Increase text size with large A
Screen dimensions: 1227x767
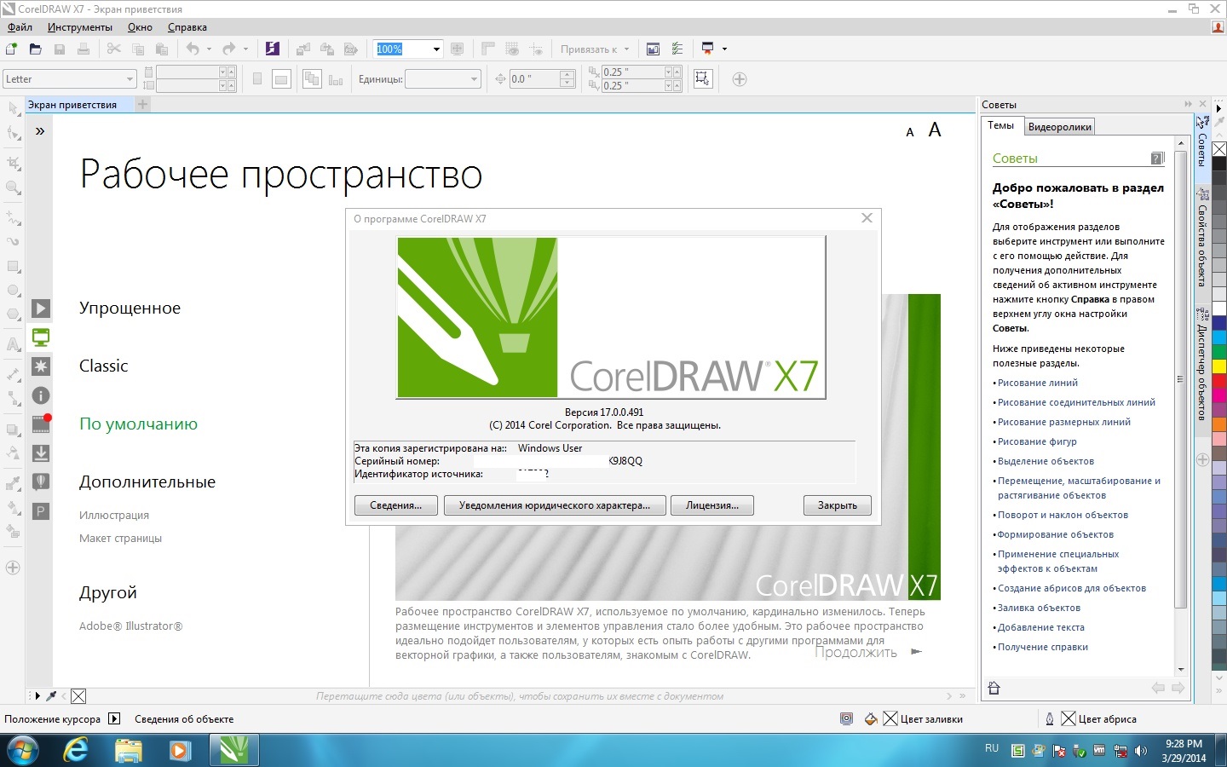tap(935, 130)
